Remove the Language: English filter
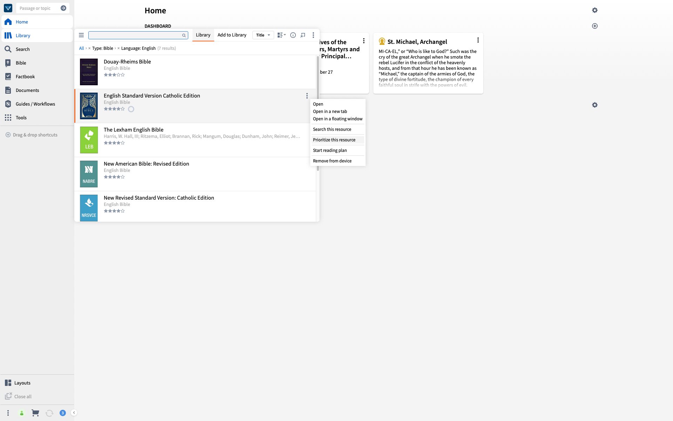This screenshot has height=421, width=673. pyautogui.click(x=118, y=48)
